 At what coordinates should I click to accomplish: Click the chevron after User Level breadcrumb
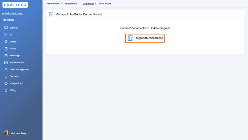coord(95,3)
